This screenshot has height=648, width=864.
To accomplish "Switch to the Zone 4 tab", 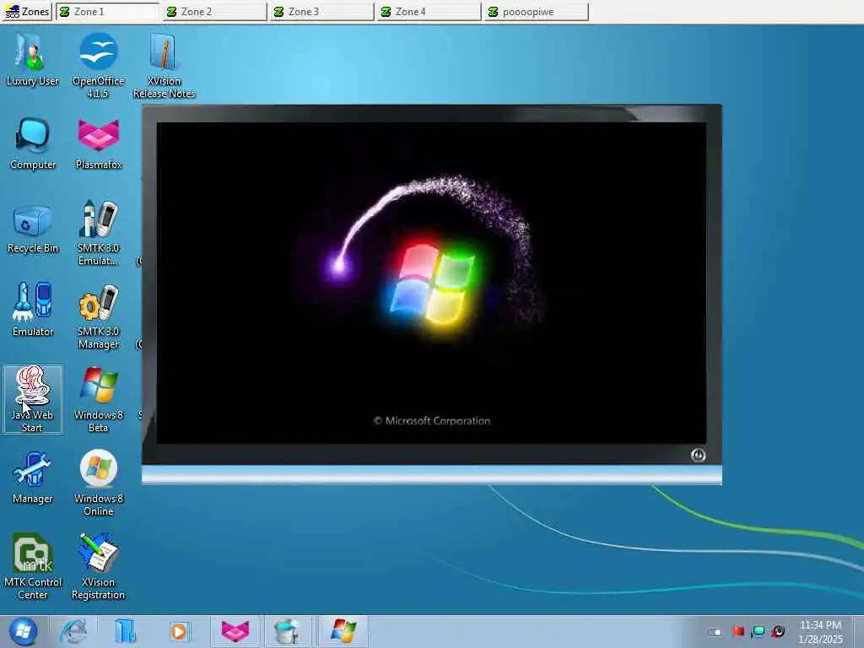I will point(429,12).
